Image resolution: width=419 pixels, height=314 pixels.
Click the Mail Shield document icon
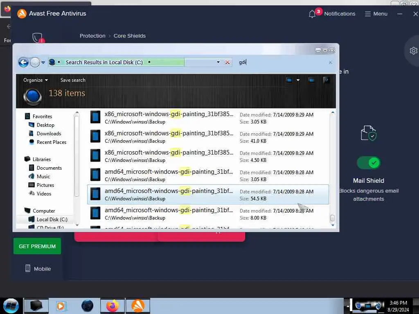[x=369, y=133]
